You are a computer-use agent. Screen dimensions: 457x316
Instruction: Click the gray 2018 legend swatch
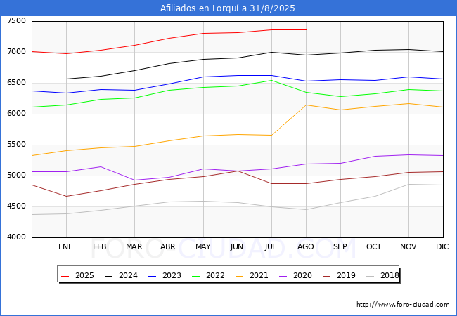[370, 276]
